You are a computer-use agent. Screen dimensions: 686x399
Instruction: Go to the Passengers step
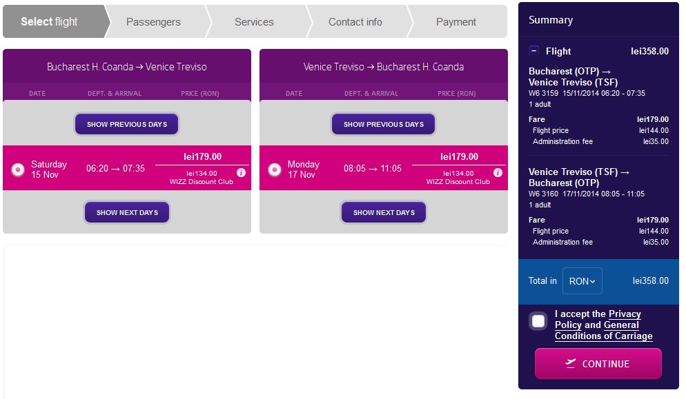[x=153, y=22]
